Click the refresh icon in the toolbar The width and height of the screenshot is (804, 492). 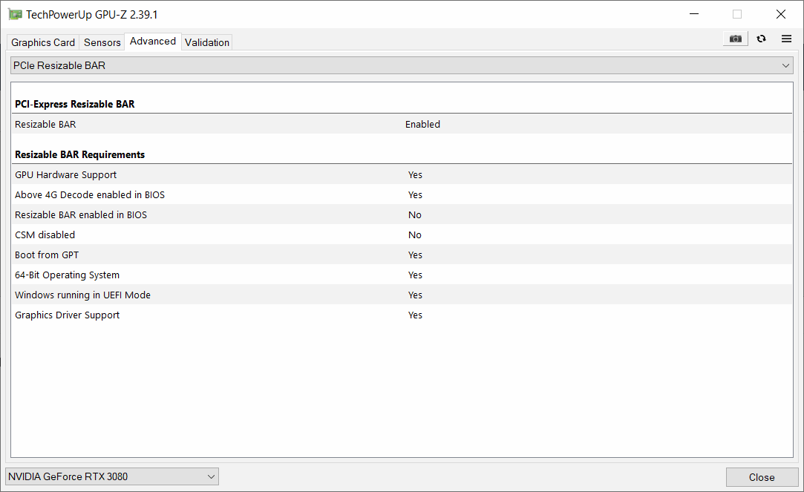point(762,39)
